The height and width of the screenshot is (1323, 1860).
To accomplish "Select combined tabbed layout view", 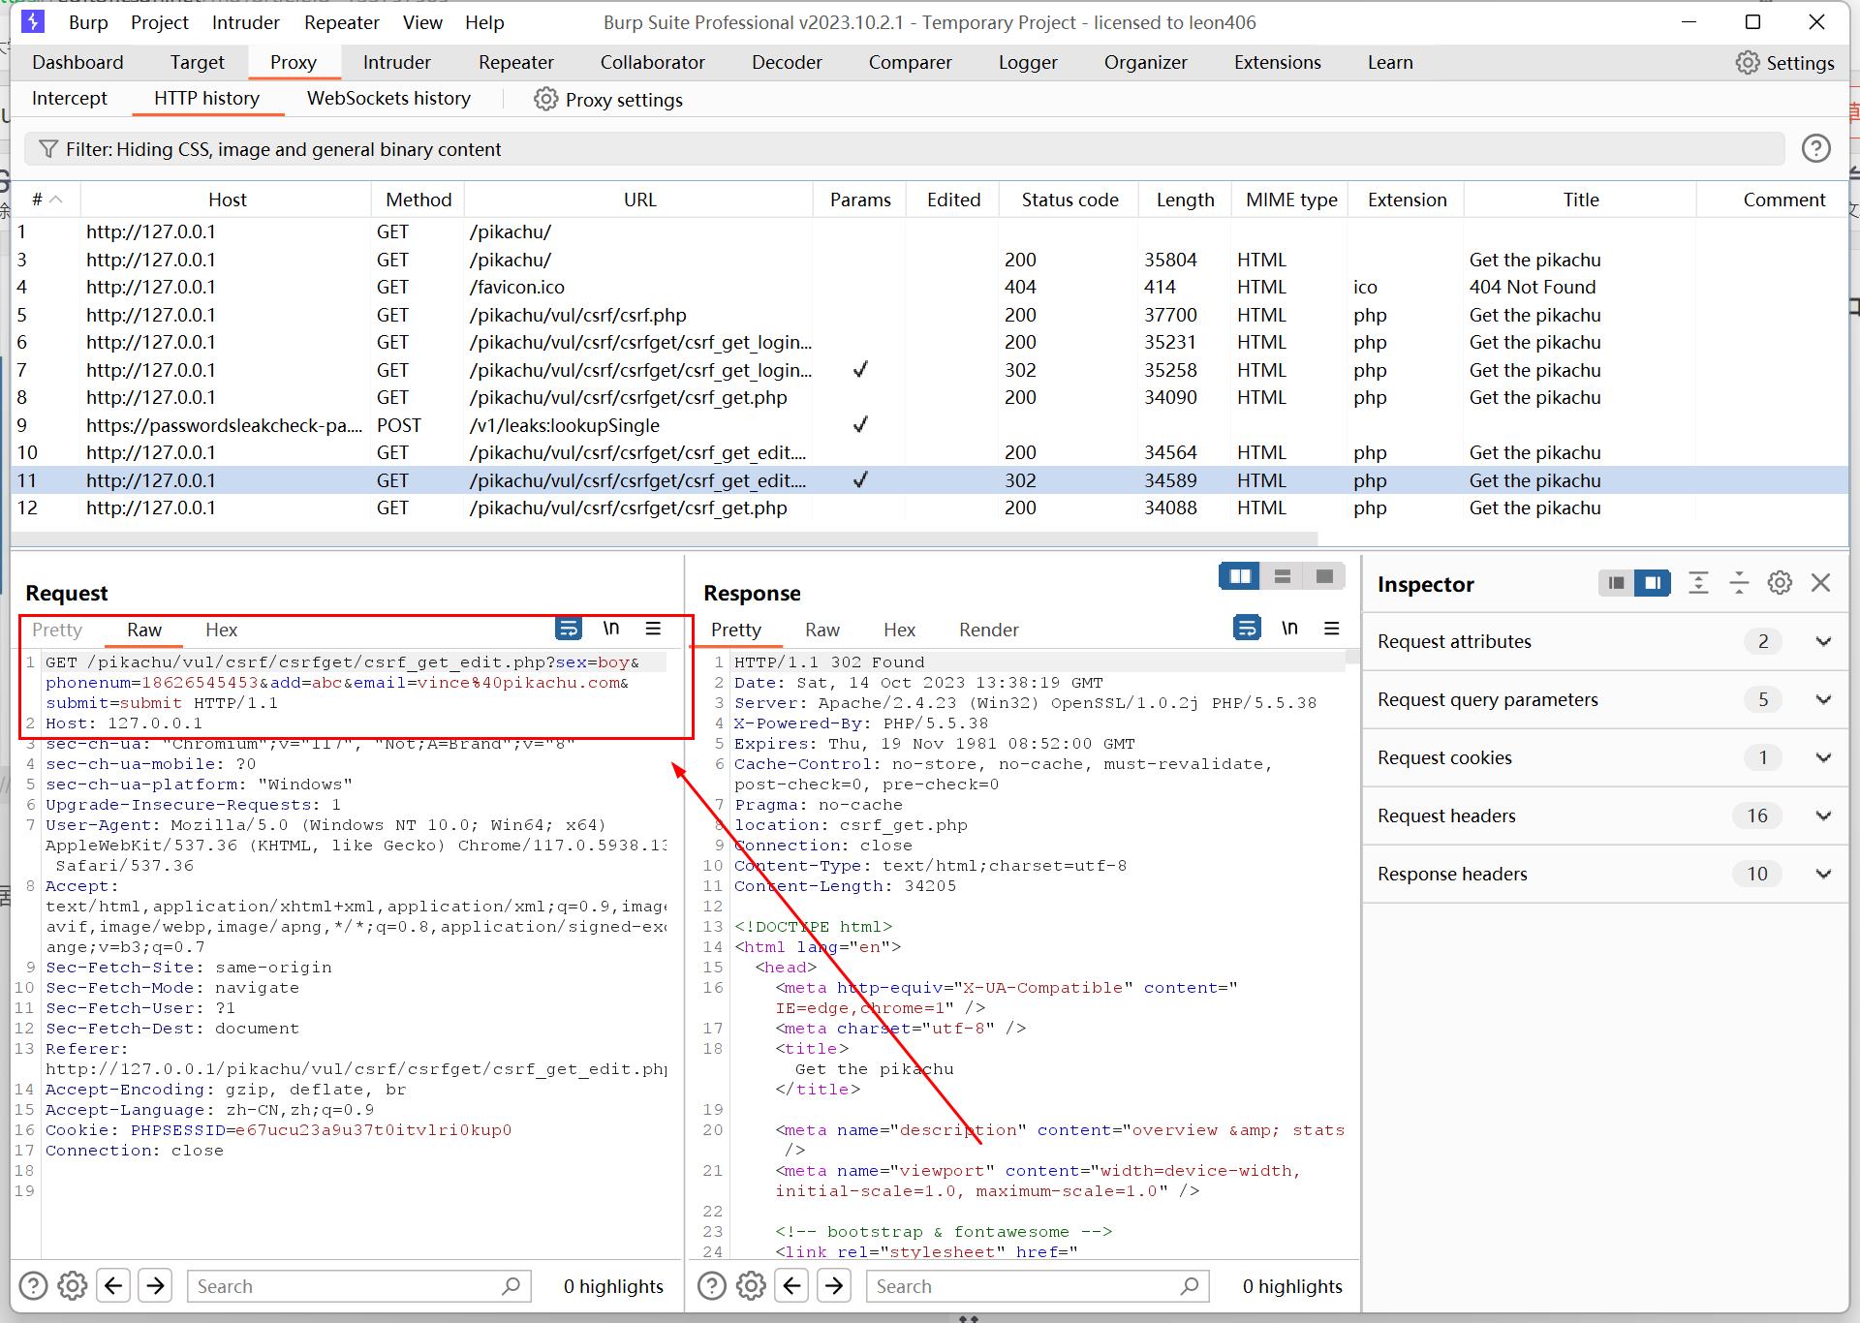I will [1325, 577].
